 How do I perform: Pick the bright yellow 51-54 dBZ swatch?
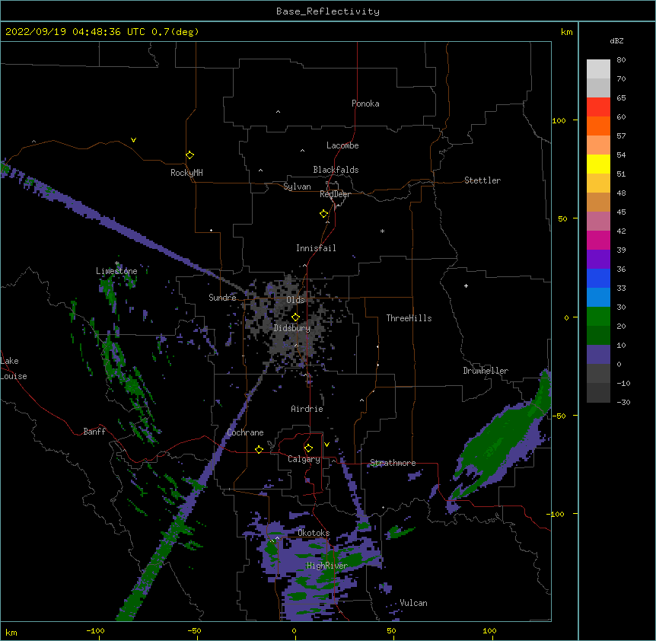598,164
